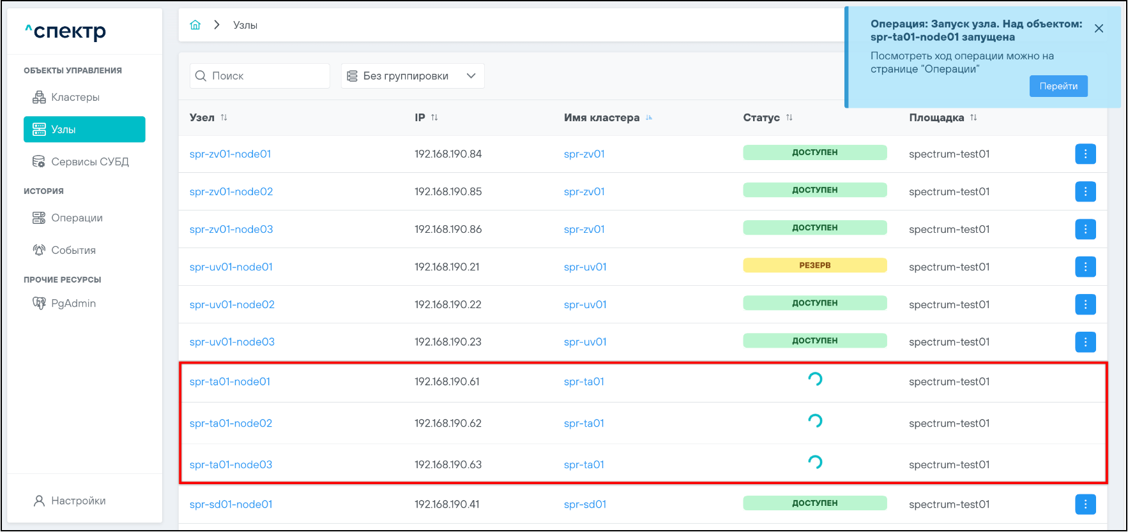
Task: Sort the table by IP column
Action: [434, 117]
